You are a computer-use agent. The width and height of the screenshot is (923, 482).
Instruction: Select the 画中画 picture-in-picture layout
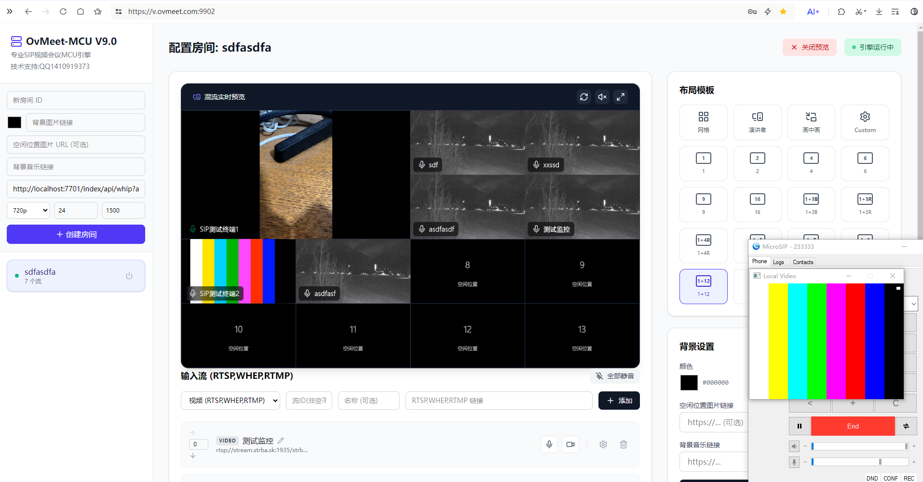[x=811, y=122]
